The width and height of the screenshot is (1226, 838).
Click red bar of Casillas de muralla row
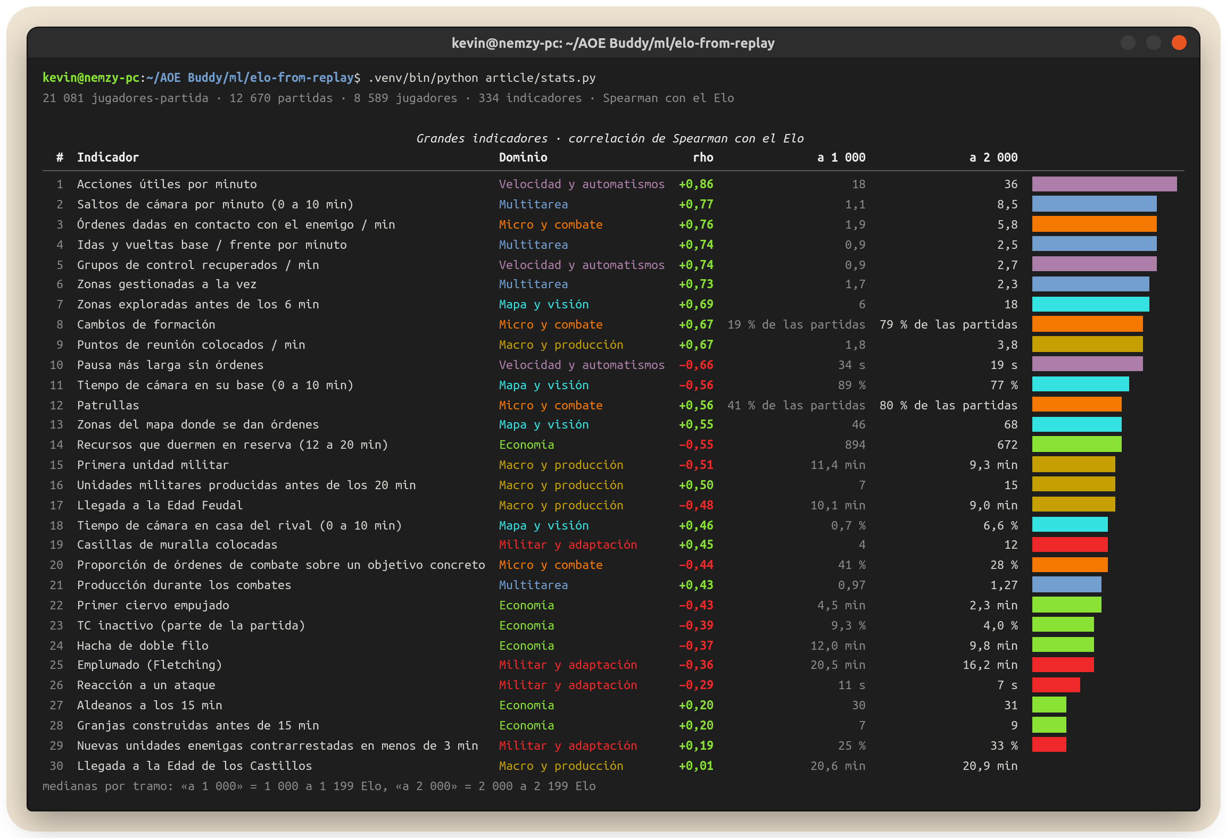[1070, 544]
